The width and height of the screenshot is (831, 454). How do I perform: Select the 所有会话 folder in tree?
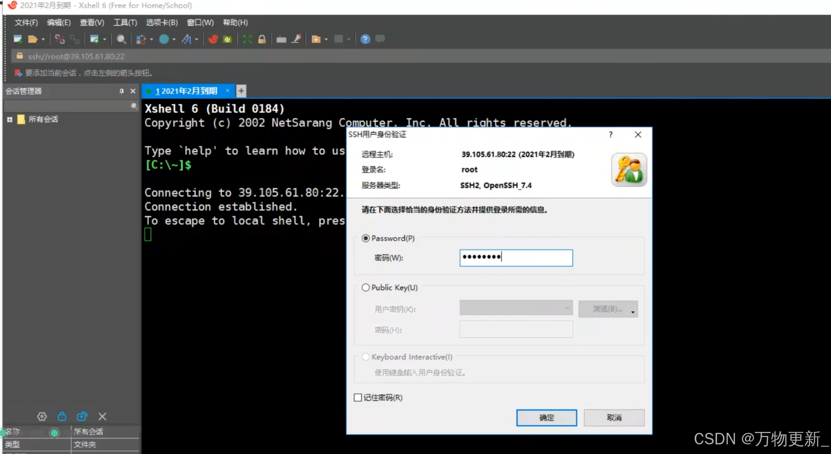(x=43, y=119)
